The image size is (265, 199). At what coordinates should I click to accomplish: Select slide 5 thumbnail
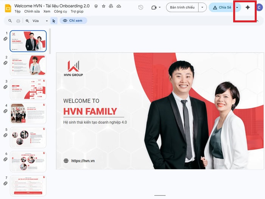point(28,137)
